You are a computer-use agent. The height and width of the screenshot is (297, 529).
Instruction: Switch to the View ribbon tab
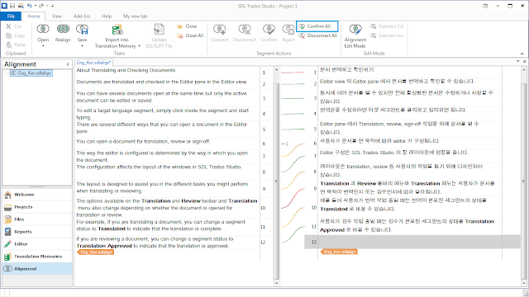pyautogui.click(x=57, y=16)
